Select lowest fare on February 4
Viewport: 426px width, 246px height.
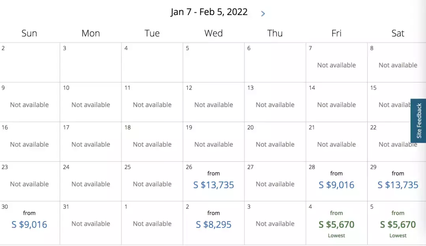click(x=336, y=224)
